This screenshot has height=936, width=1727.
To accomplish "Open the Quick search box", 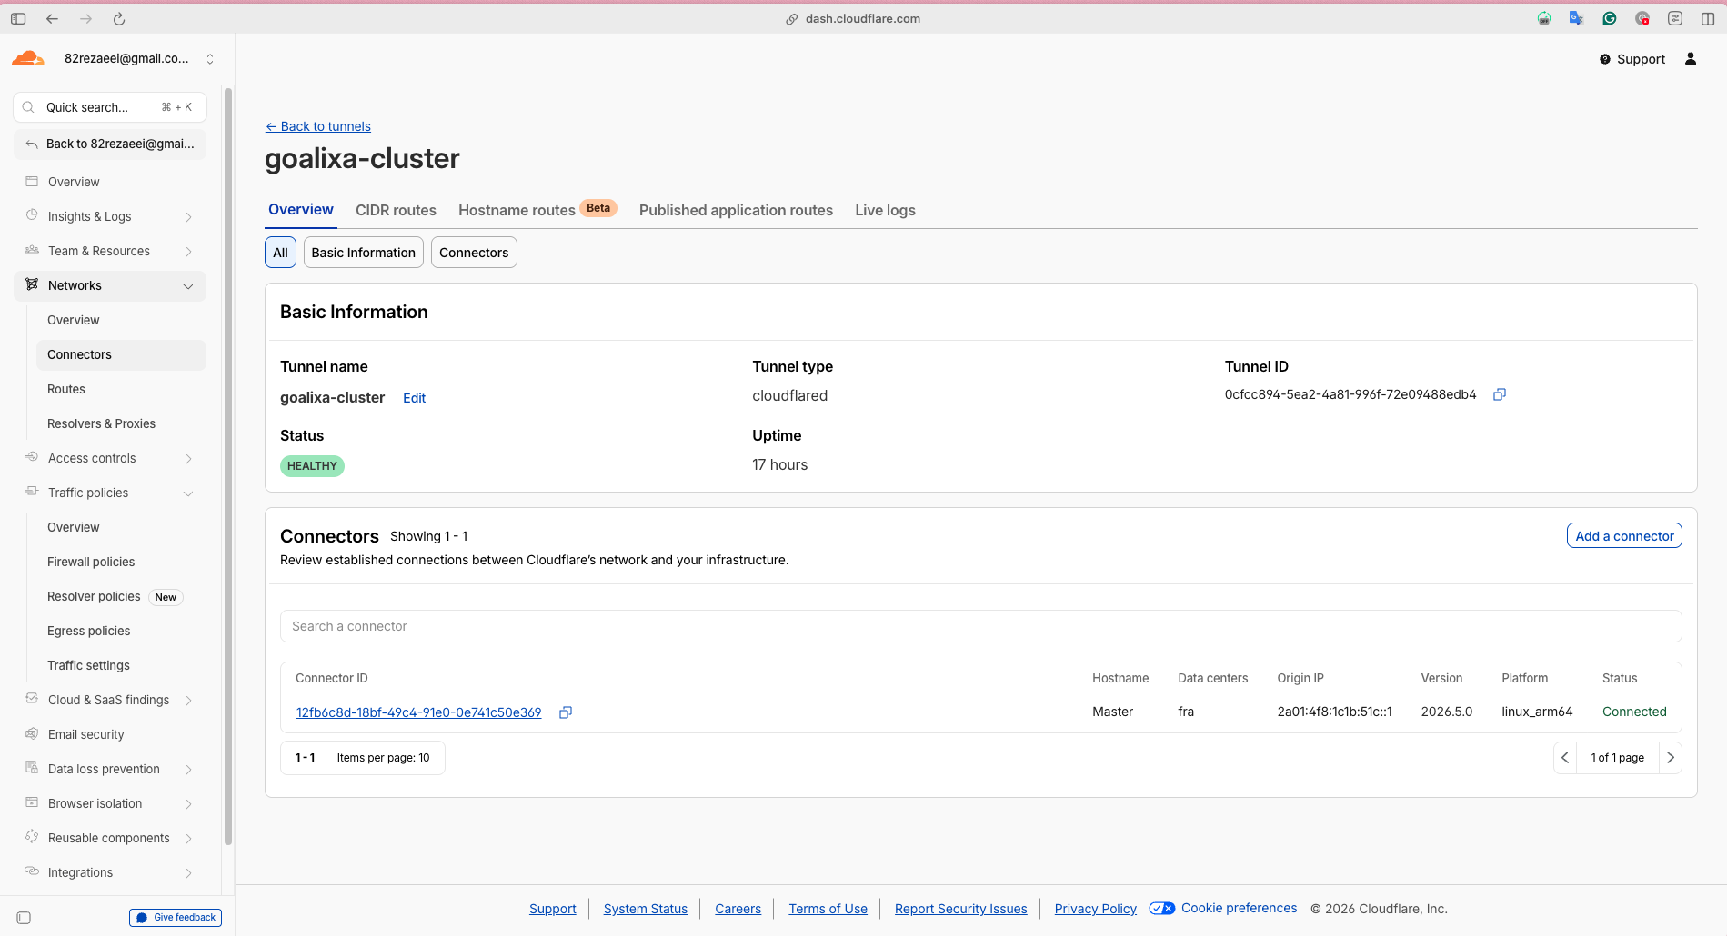I will [x=110, y=107].
